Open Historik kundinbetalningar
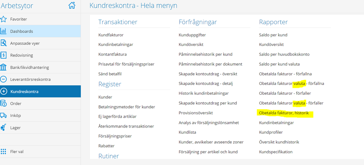The width and height of the screenshot is (364, 165). (x=204, y=93)
